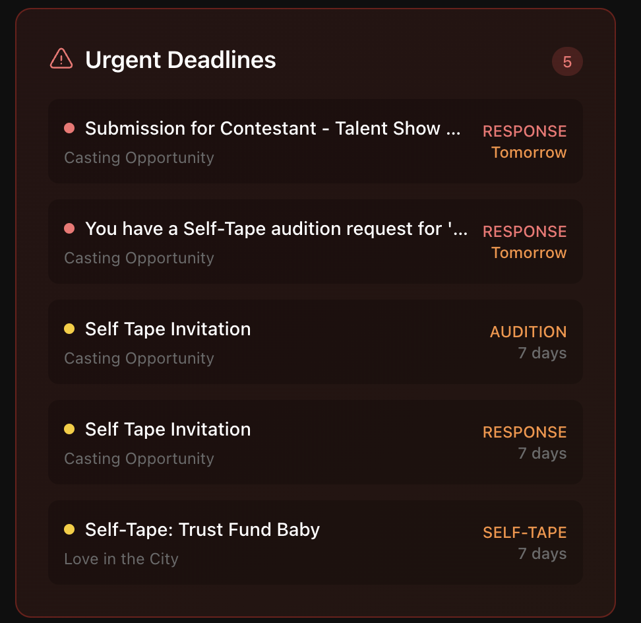Click the red dot beside Self-Tape audition request

(69, 228)
